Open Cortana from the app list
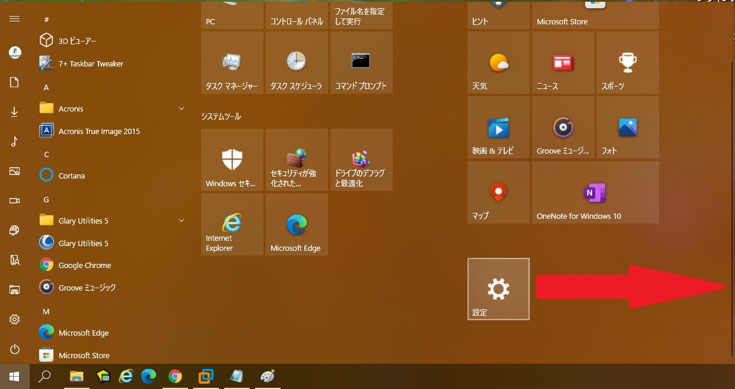Image resolution: width=735 pixels, height=389 pixels. [113, 176]
